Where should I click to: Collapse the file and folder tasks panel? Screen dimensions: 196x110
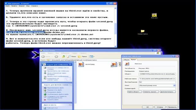pyautogui.click(x=70, y=85)
